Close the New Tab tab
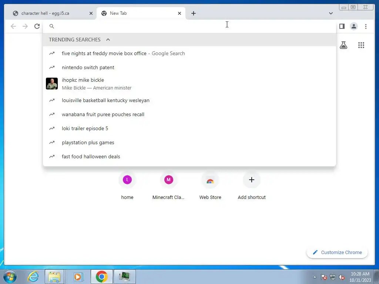 coord(180,13)
